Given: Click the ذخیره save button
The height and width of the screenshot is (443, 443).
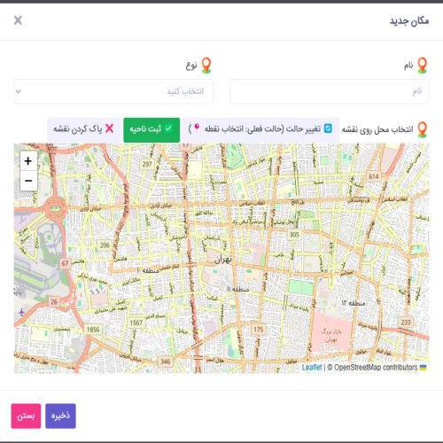Looking at the screenshot, I should [x=60, y=416].
